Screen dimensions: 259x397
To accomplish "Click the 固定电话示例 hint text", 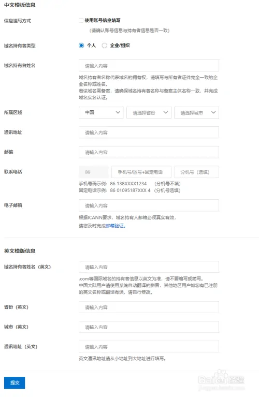I will tap(129, 190).
